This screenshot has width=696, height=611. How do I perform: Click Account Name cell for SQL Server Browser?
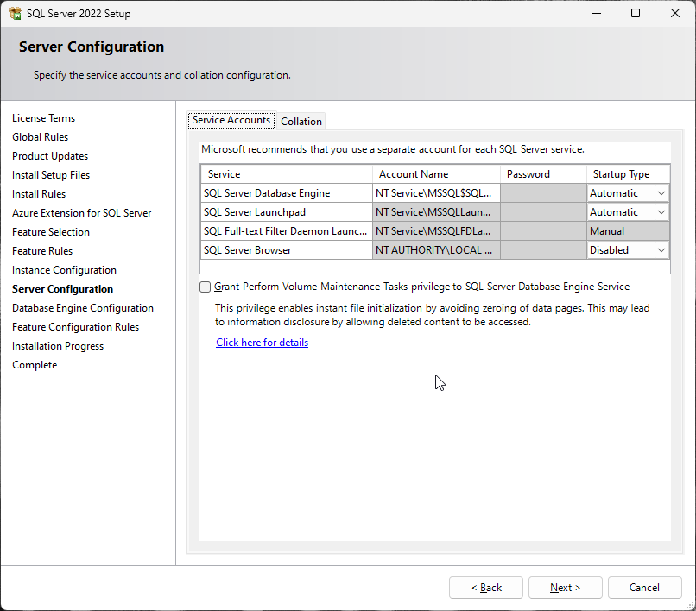(435, 250)
